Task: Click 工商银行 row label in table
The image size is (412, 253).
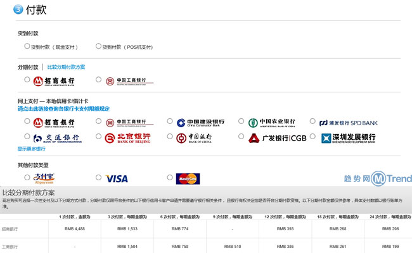Action: (x=10, y=247)
